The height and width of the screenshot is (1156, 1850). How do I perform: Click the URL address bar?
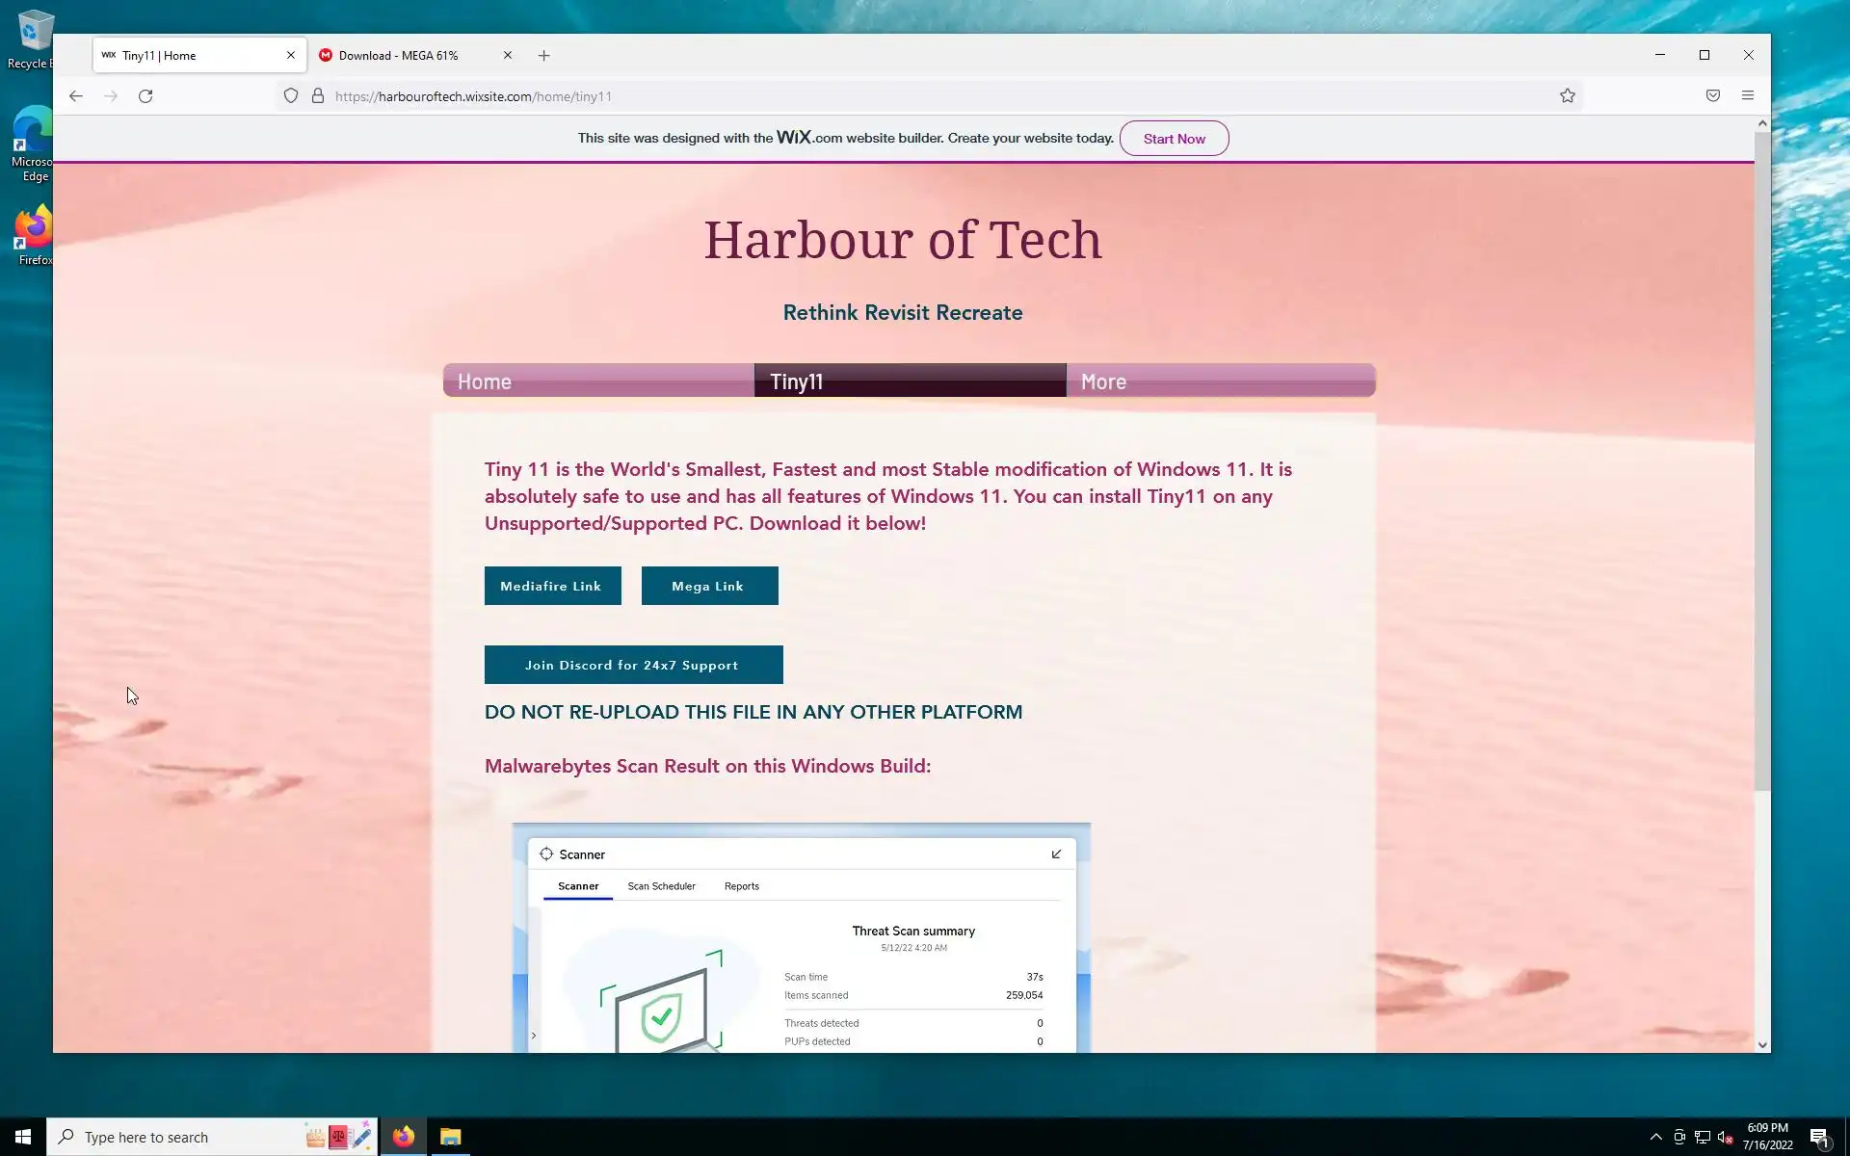(867, 96)
